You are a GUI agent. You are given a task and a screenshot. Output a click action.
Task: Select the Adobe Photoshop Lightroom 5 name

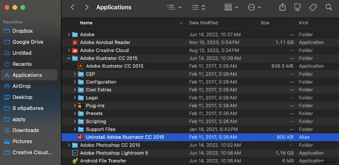point(114,153)
